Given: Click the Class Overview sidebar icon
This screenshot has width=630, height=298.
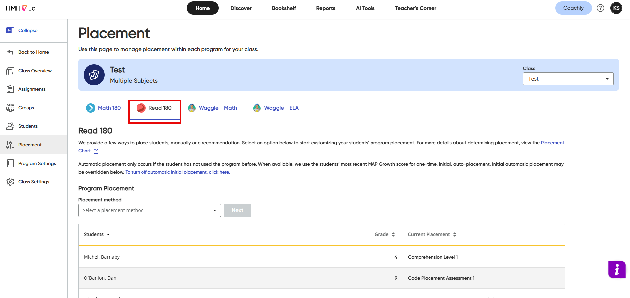Looking at the screenshot, I should point(10,71).
